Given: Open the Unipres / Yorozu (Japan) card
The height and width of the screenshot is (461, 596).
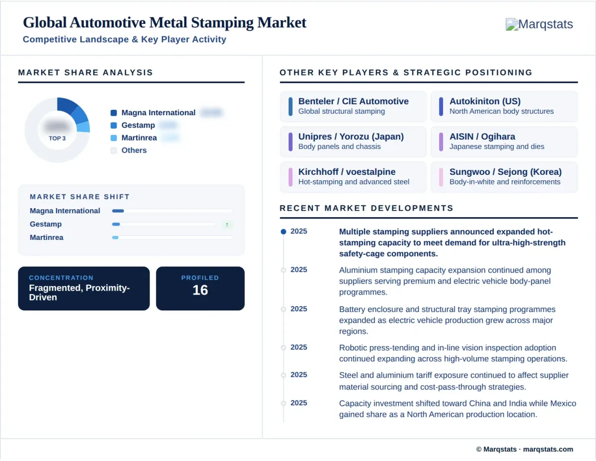Looking at the screenshot, I should click(353, 142).
